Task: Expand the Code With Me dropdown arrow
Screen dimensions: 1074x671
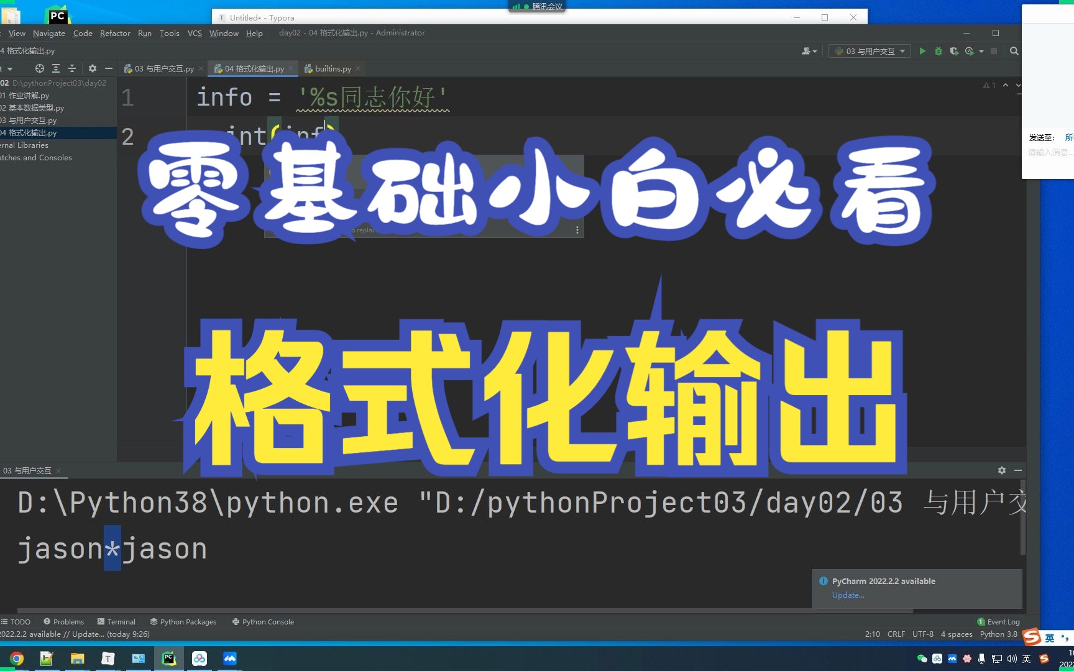Action: coord(814,52)
